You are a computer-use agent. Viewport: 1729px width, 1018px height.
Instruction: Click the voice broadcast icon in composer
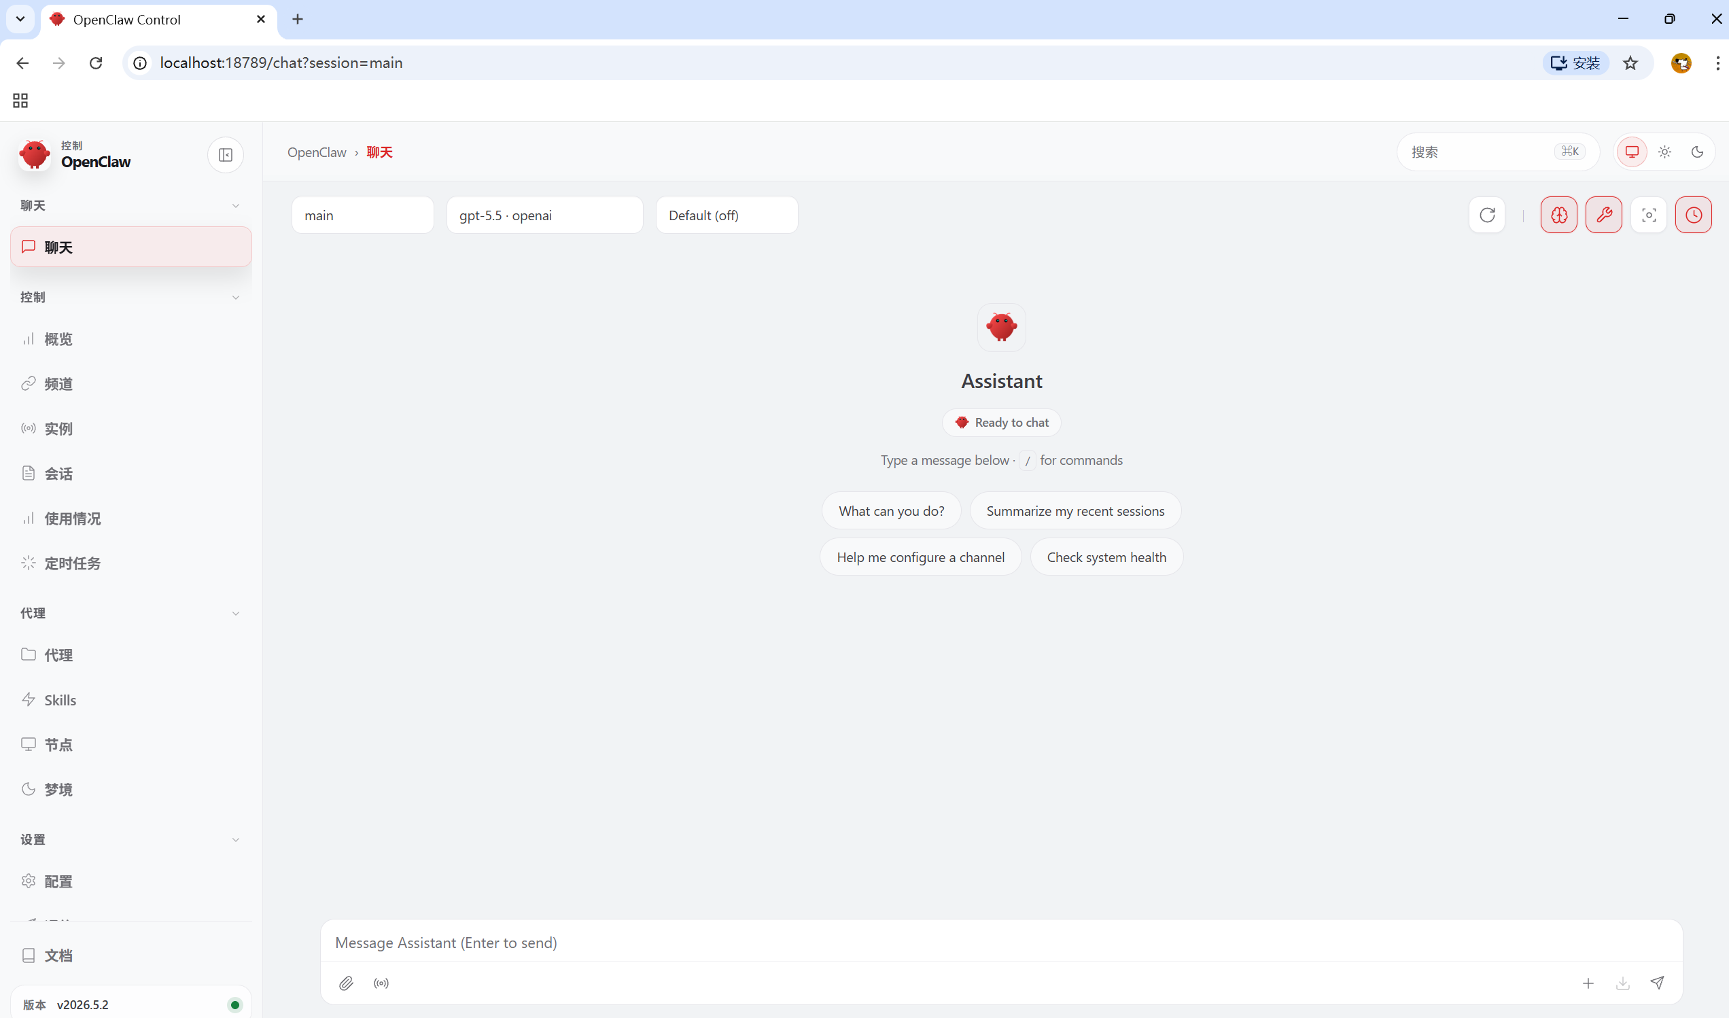[381, 983]
